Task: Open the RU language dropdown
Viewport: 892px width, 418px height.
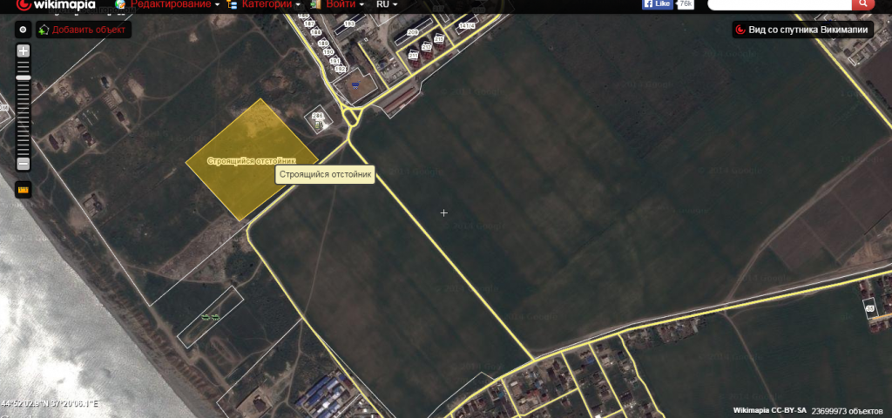Action: (x=386, y=4)
